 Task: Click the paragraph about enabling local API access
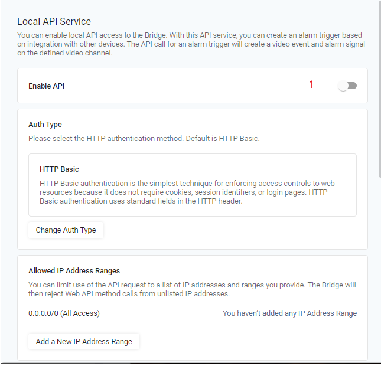[191, 44]
